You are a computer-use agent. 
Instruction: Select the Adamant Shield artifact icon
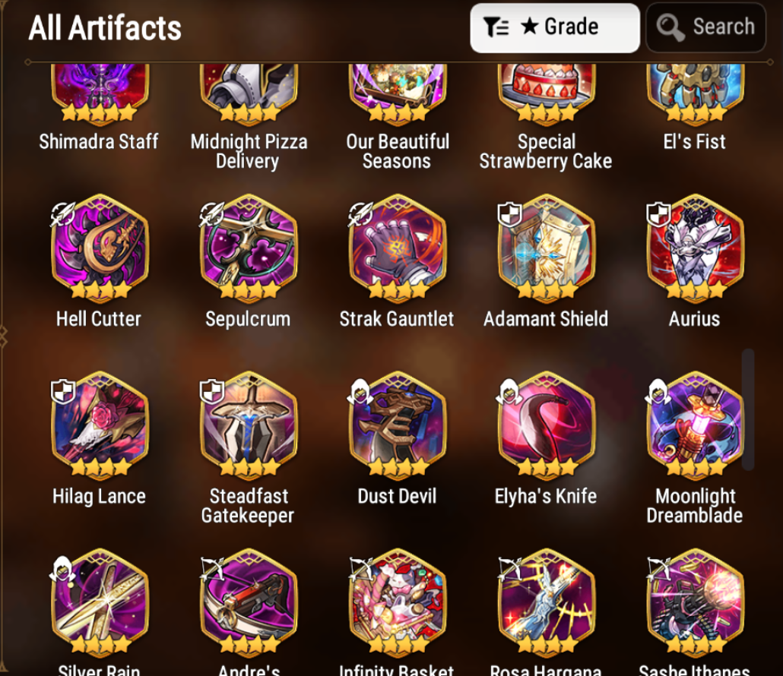tap(546, 248)
